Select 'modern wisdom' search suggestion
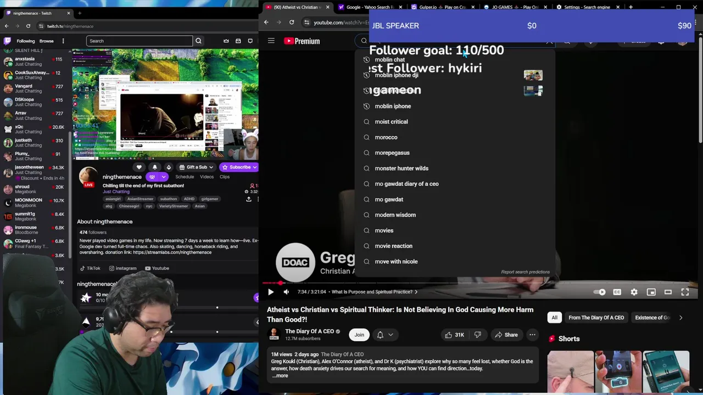 (x=454, y=215)
